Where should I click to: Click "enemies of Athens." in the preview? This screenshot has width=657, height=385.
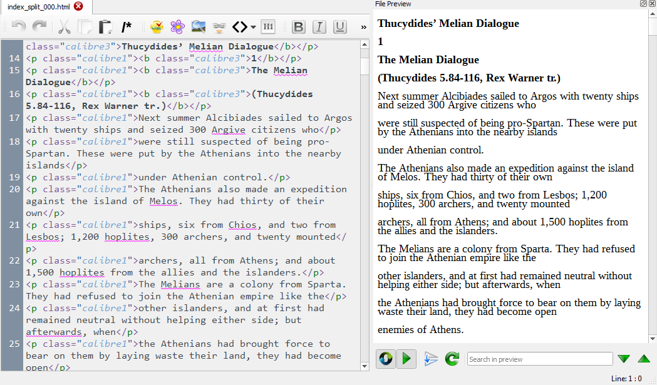pyautogui.click(x=421, y=330)
